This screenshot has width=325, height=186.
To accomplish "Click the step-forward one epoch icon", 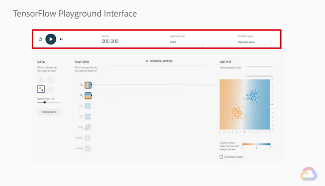I will (x=61, y=39).
